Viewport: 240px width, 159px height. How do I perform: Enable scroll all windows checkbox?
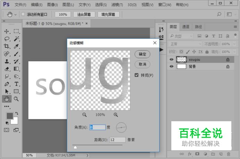pos(23,14)
